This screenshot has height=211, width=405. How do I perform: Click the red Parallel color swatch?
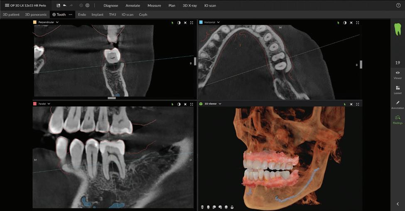(x=35, y=104)
